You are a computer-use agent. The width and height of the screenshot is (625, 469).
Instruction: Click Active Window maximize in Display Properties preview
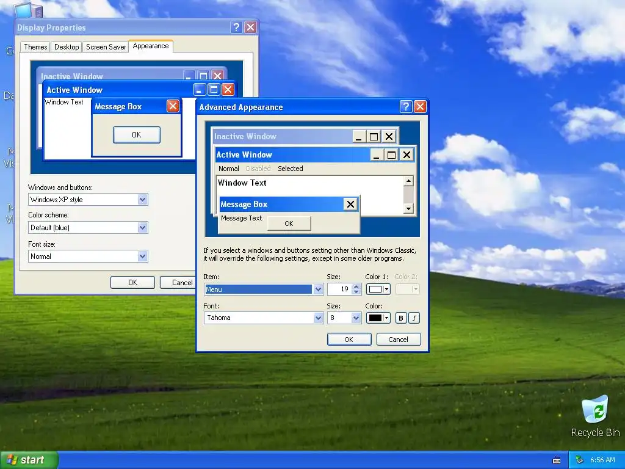click(x=214, y=89)
